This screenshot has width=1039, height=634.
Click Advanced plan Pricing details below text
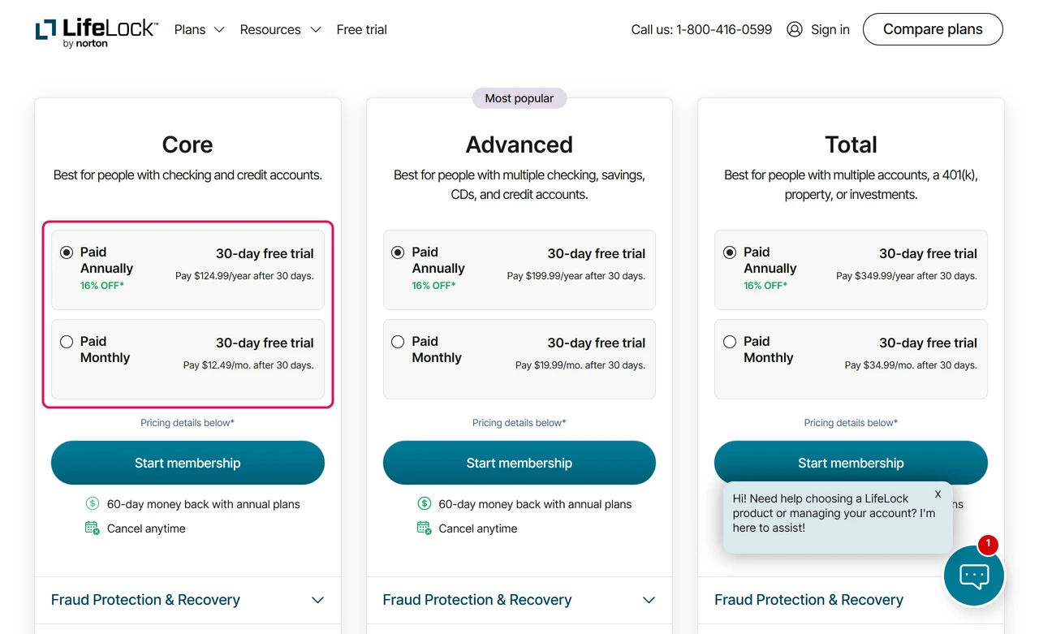tap(519, 423)
